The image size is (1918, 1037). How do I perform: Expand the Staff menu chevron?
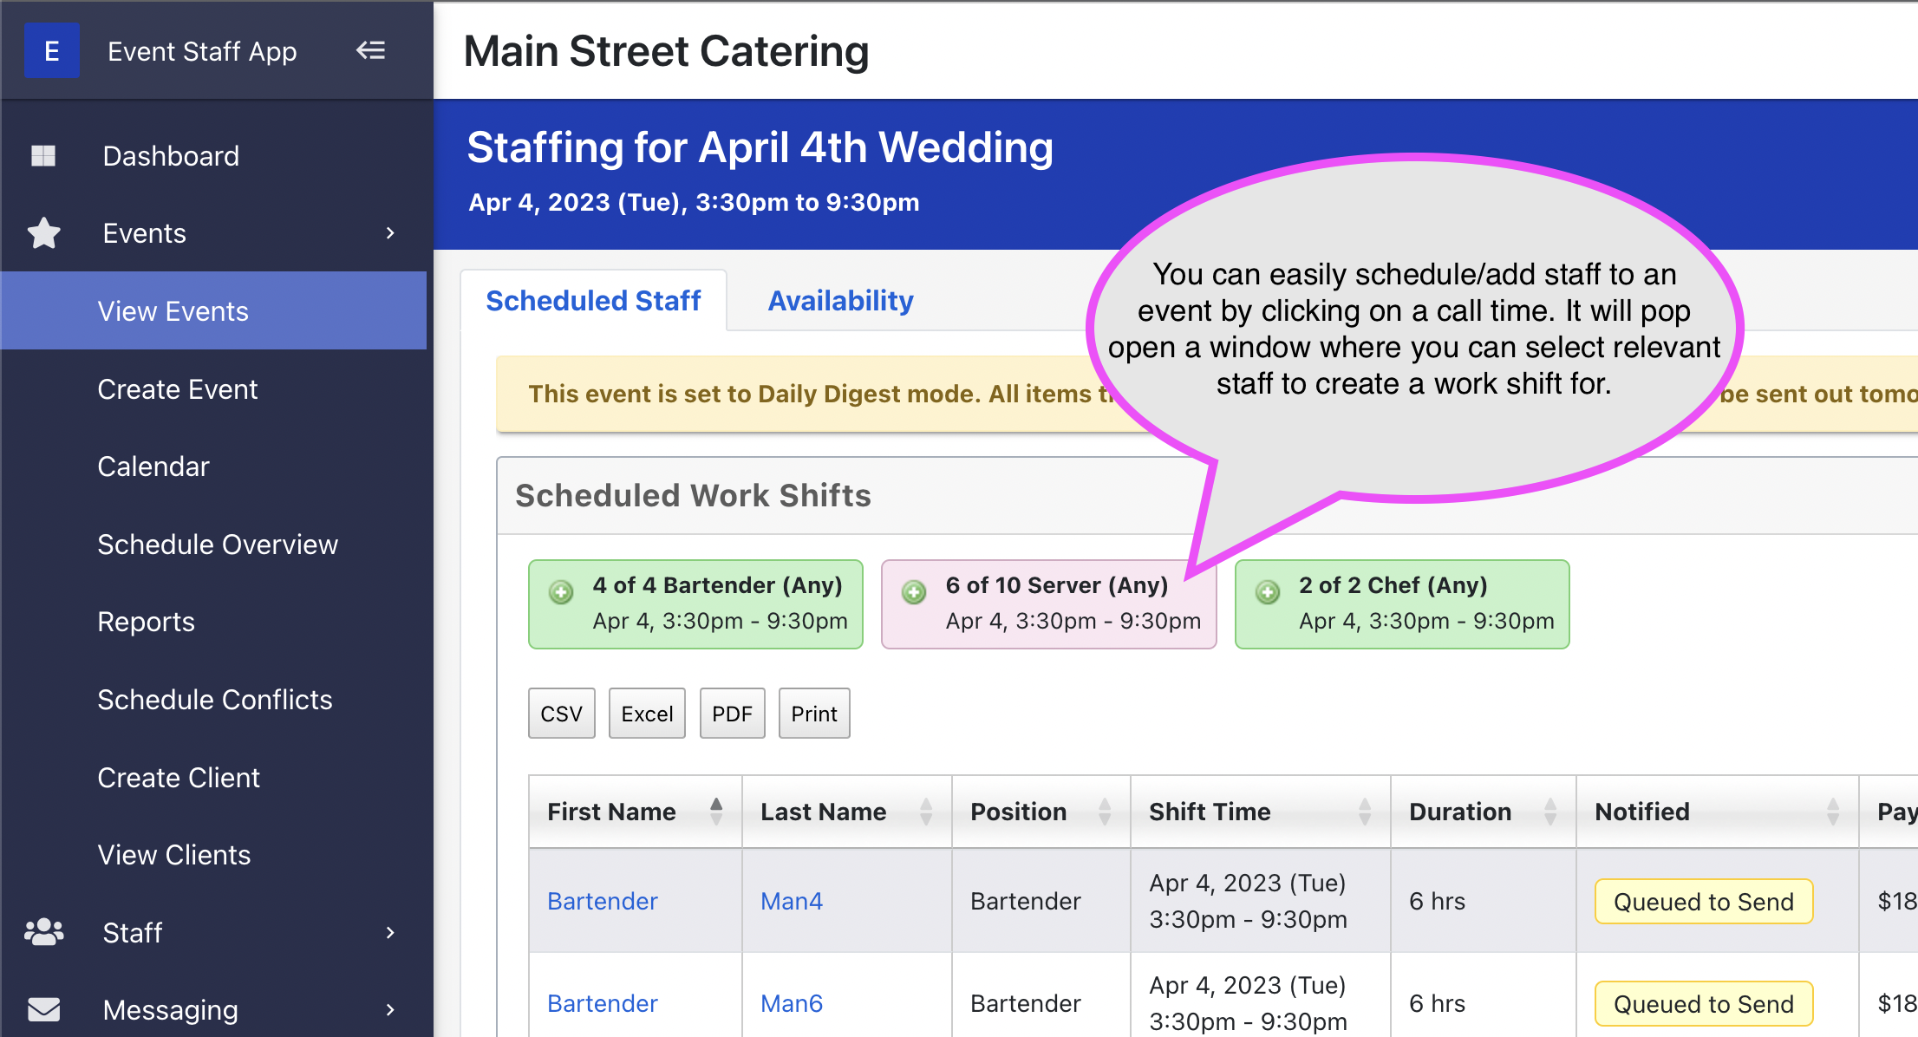tap(390, 932)
